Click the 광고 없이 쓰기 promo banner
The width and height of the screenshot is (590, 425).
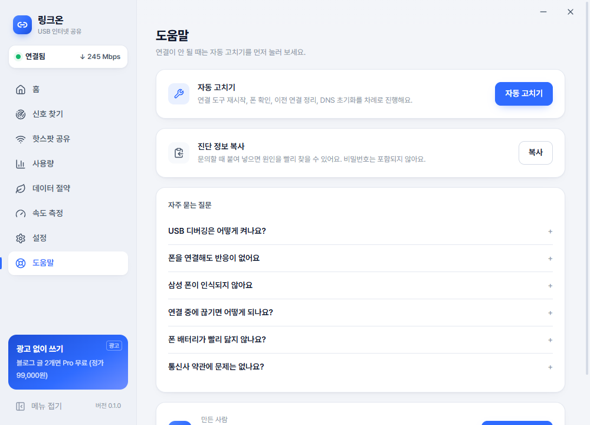pyautogui.click(x=68, y=362)
